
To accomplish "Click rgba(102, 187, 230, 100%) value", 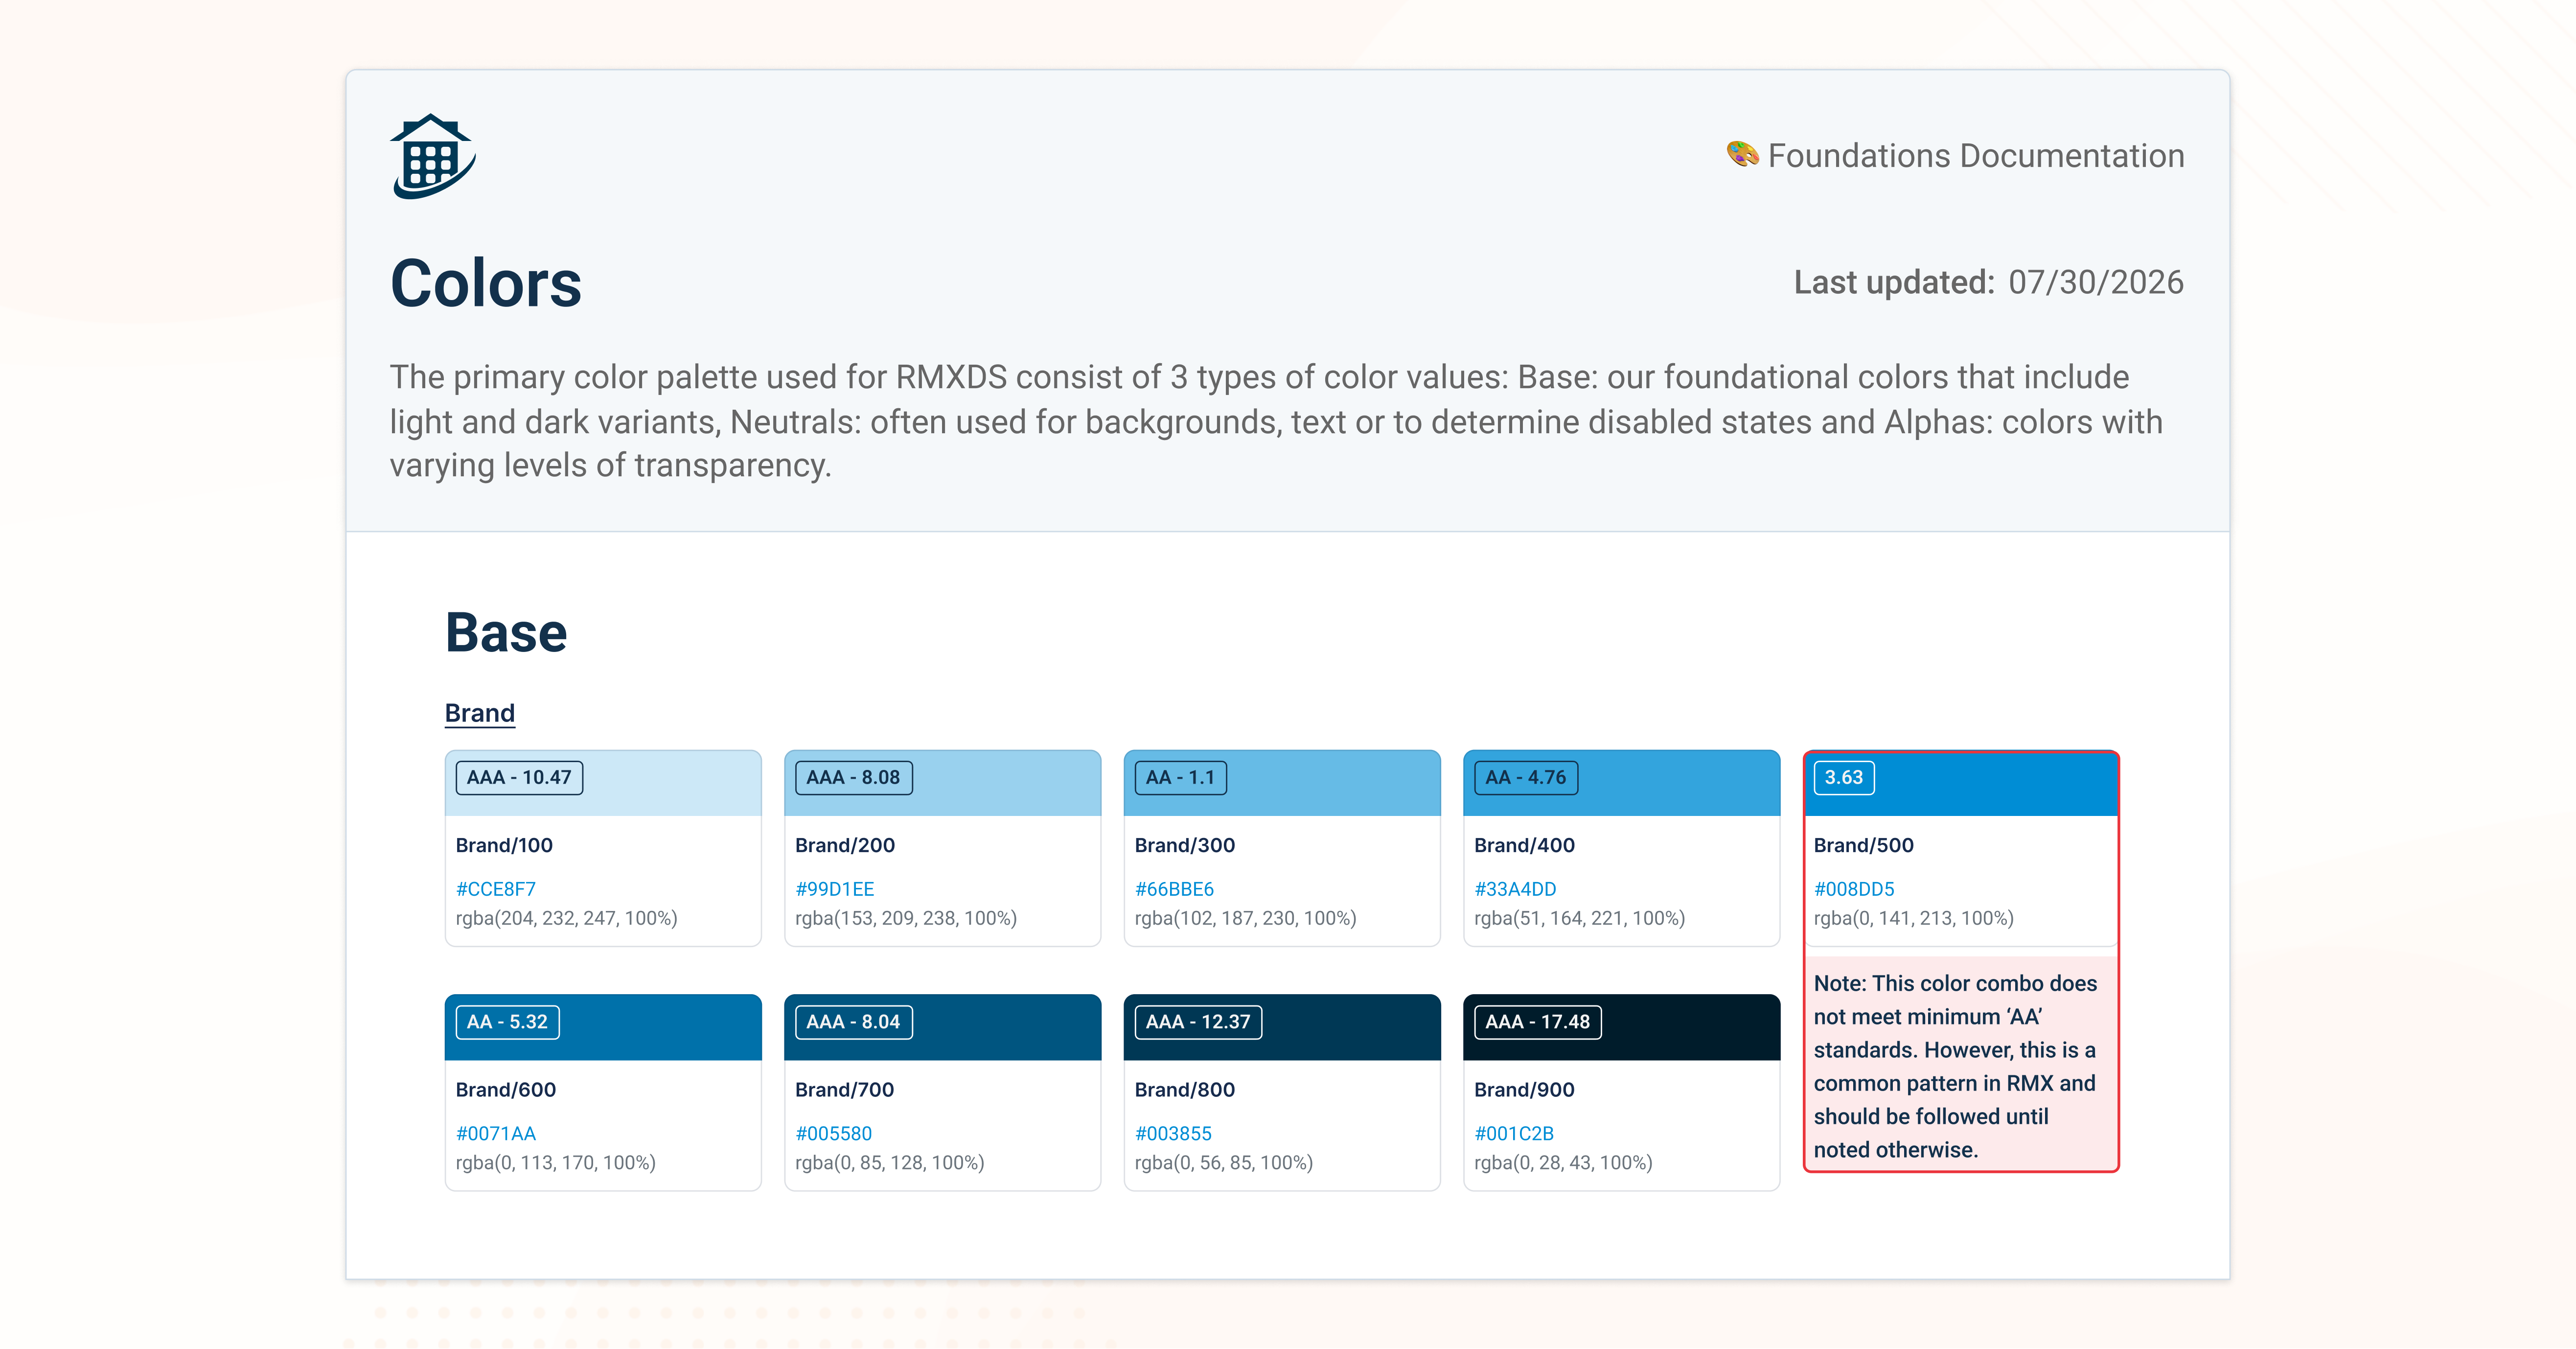I will pos(1246,918).
